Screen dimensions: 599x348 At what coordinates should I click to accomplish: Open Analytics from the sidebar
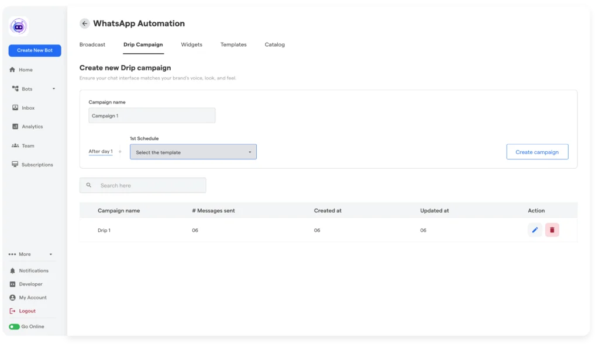pos(32,127)
